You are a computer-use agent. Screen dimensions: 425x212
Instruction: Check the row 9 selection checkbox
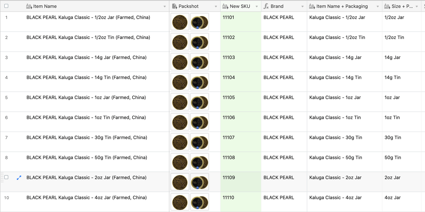click(x=6, y=177)
